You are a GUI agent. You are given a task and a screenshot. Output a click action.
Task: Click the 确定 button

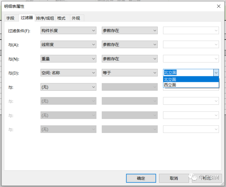141,178
